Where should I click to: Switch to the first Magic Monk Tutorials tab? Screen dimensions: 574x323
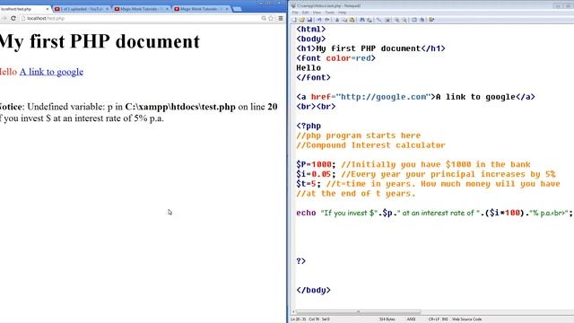click(142, 9)
